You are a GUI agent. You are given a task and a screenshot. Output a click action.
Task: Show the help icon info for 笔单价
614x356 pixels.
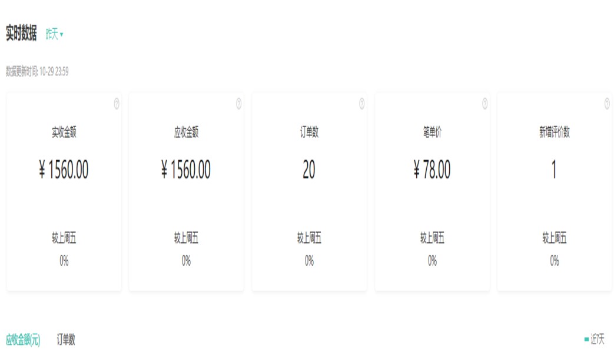point(484,104)
